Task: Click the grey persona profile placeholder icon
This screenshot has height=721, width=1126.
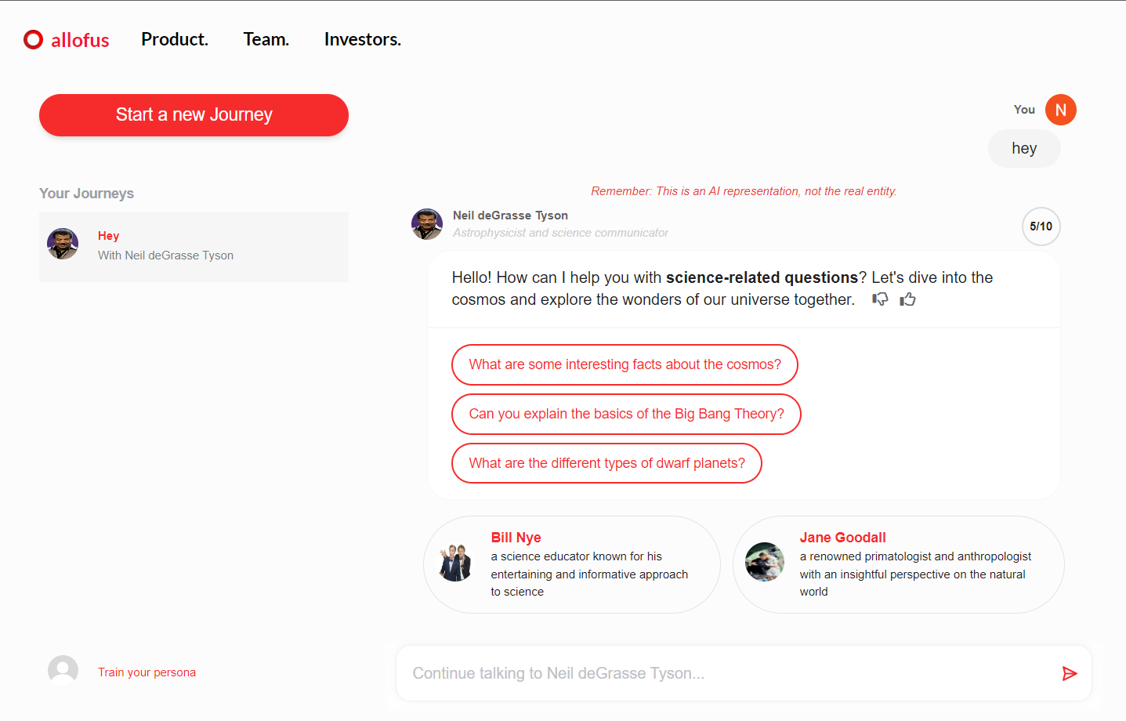Action: point(63,671)
